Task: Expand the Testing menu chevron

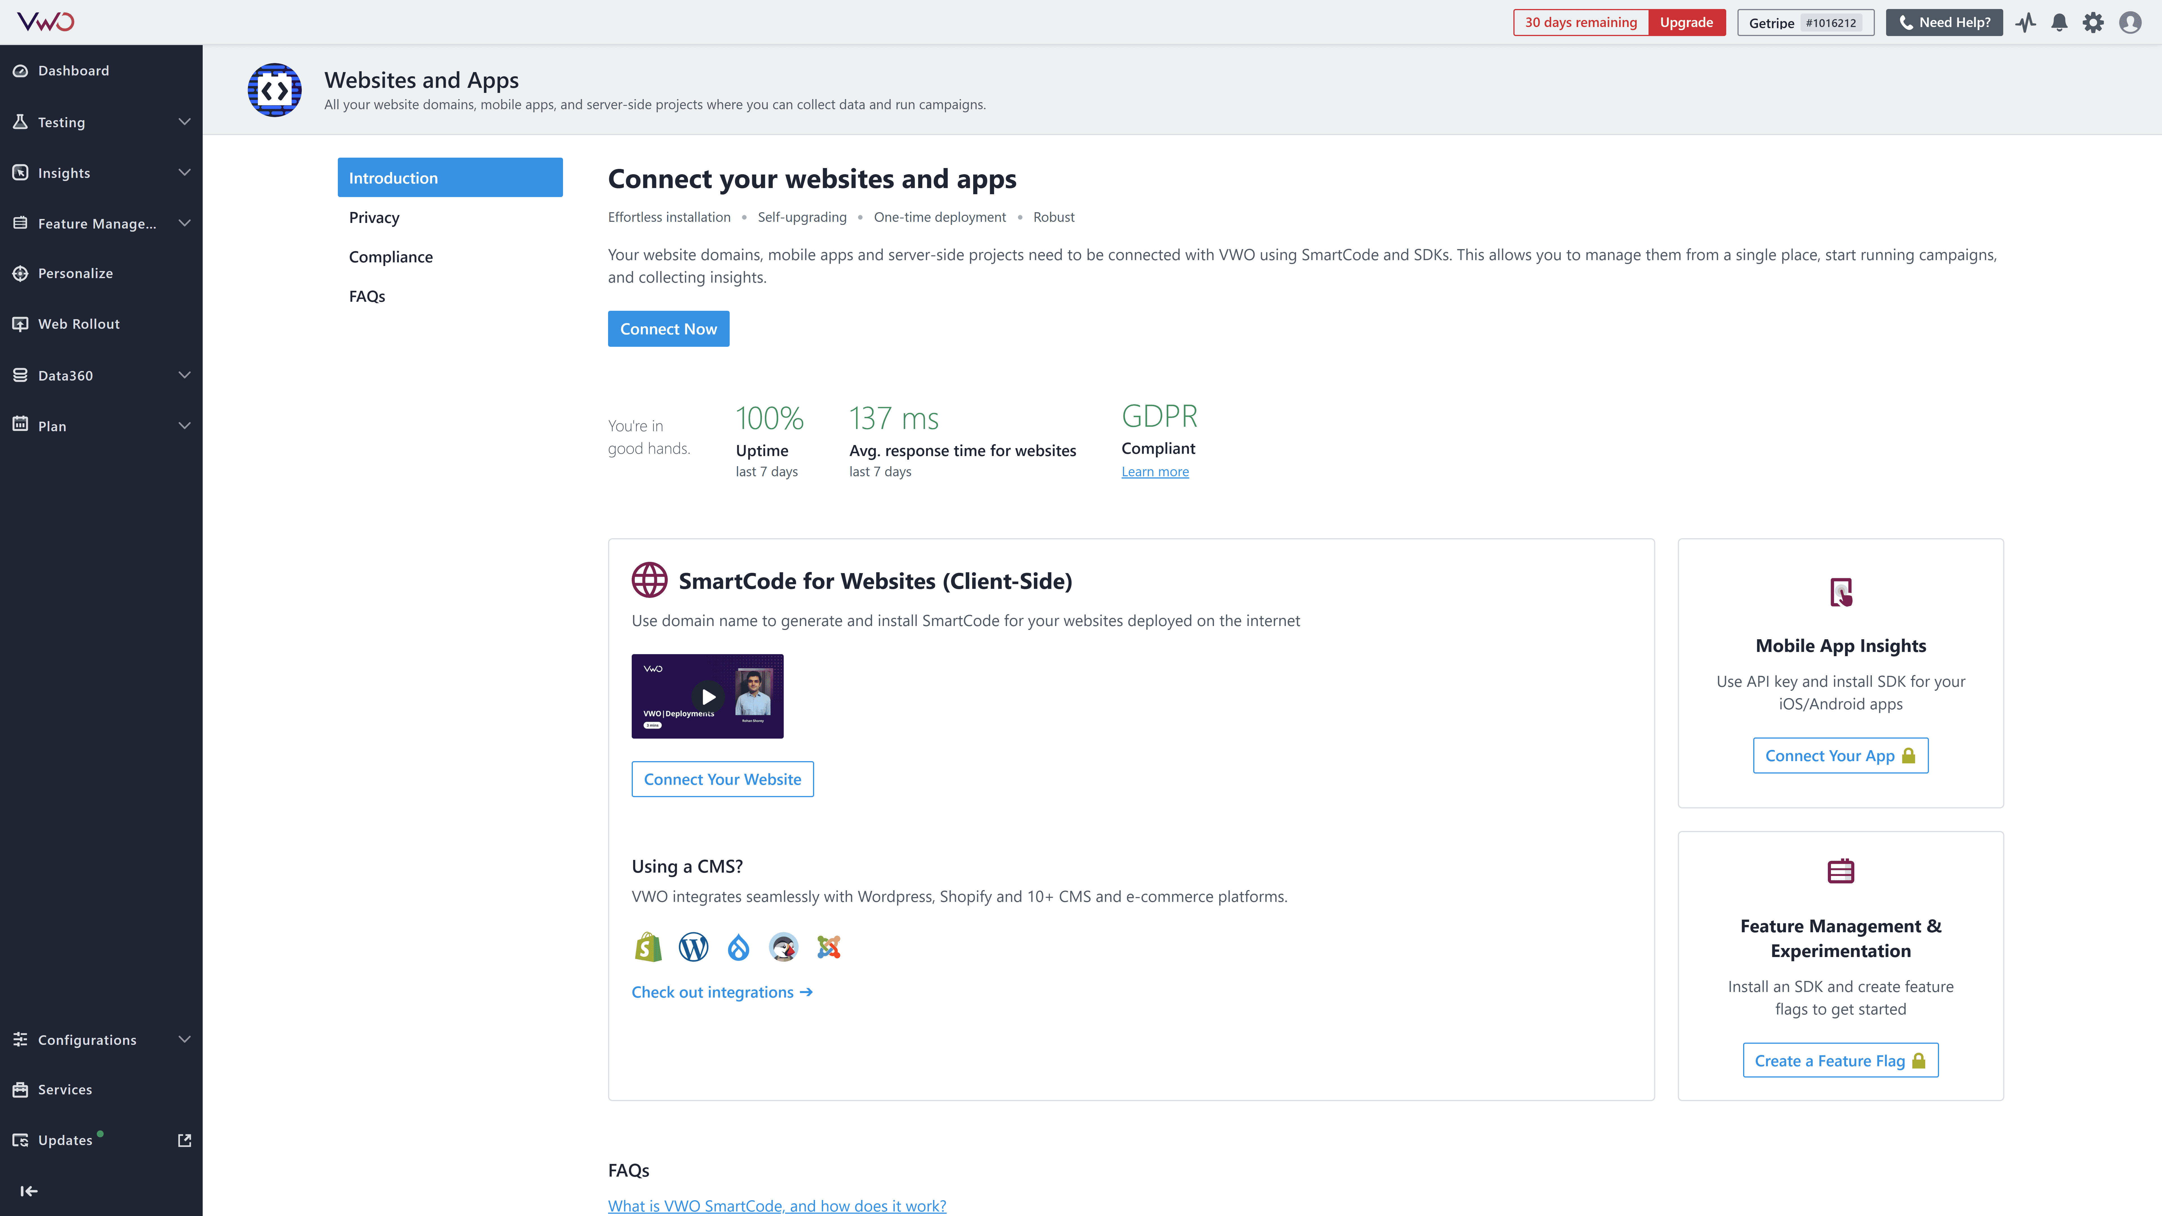Action: click(185, 122)
